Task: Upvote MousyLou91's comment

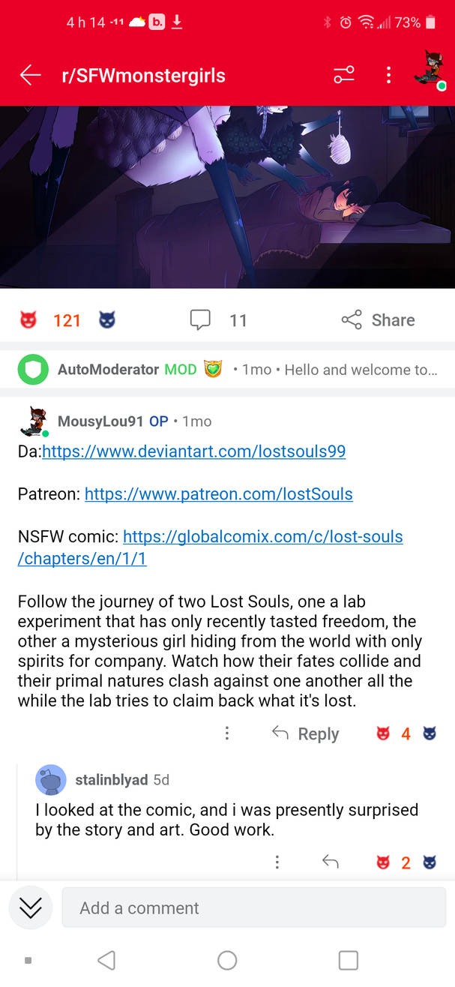Action: pos(383,733)
